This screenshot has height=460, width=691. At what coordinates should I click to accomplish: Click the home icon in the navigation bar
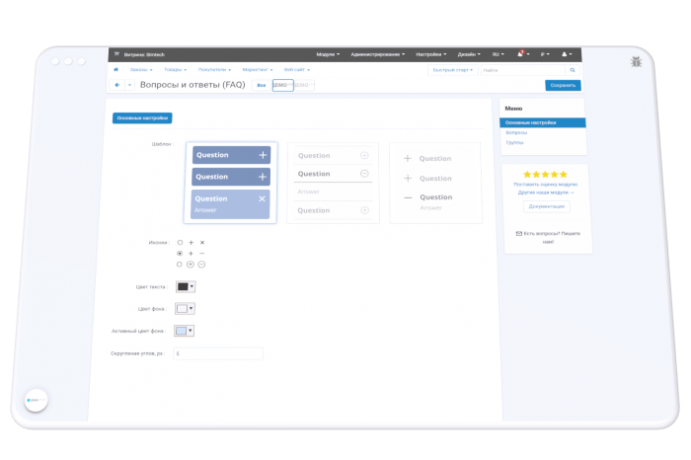[115, 70]
